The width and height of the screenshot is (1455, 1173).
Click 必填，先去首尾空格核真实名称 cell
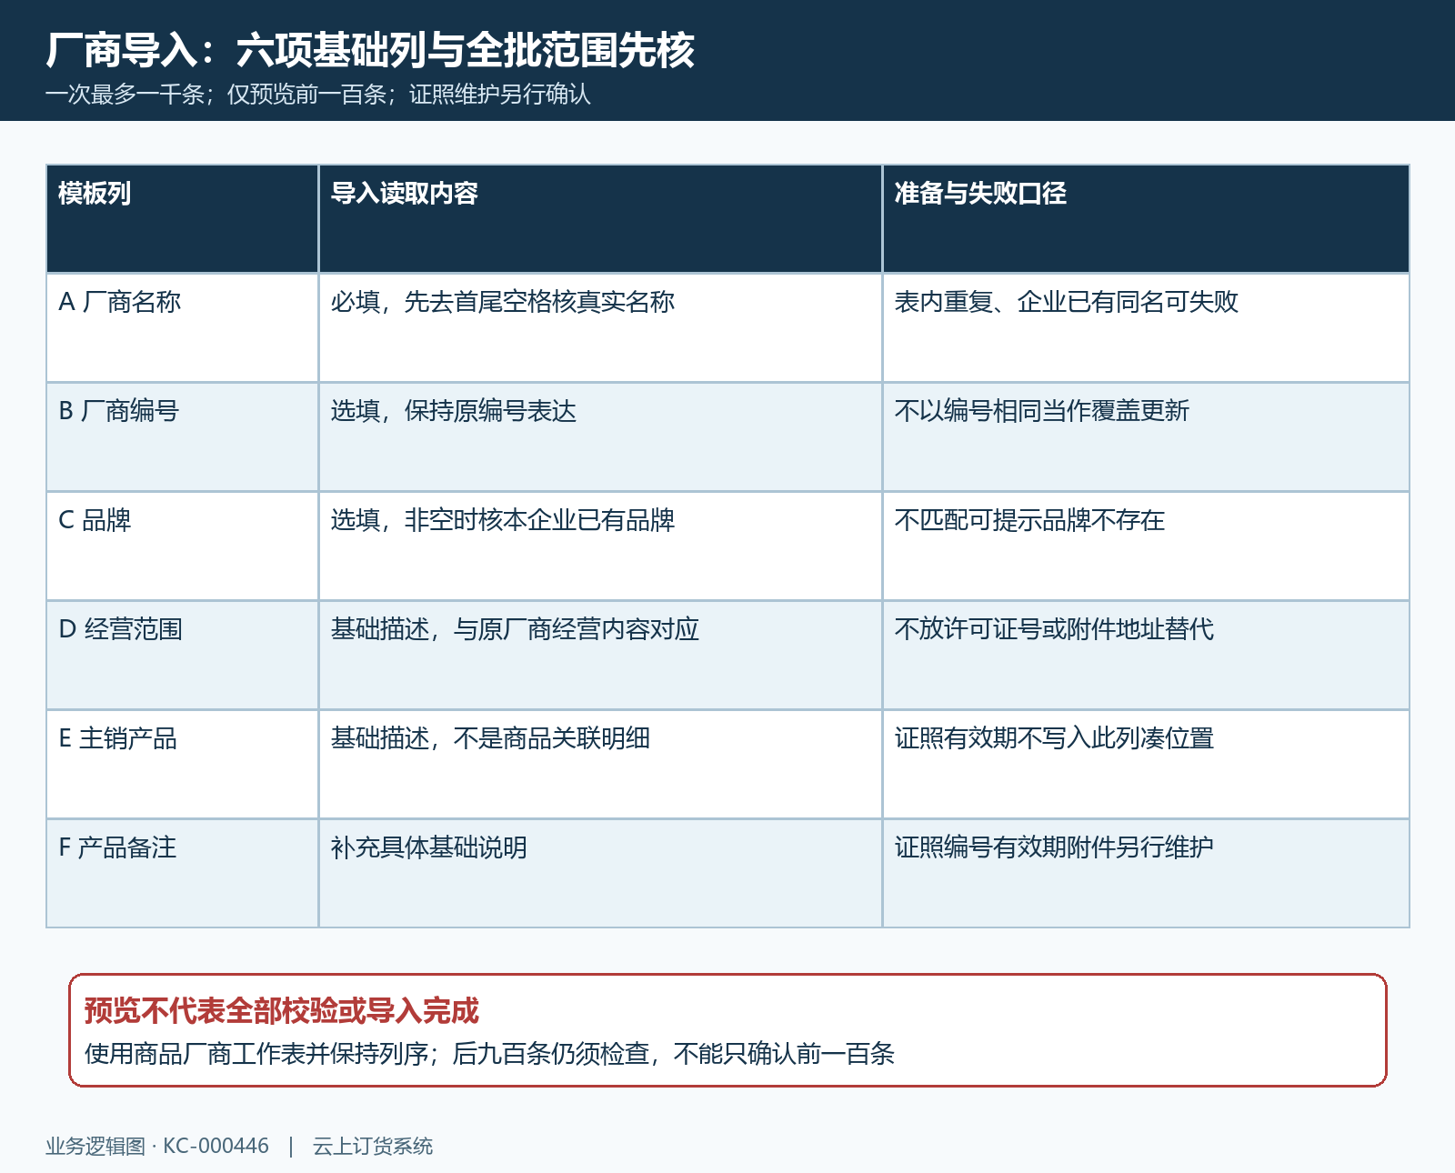(x=600, y=328)
